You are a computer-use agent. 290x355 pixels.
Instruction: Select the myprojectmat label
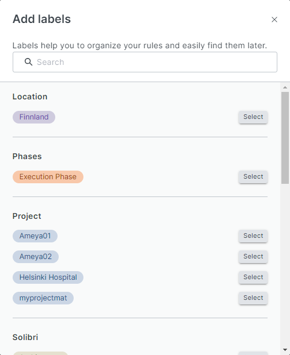[253, 298]
